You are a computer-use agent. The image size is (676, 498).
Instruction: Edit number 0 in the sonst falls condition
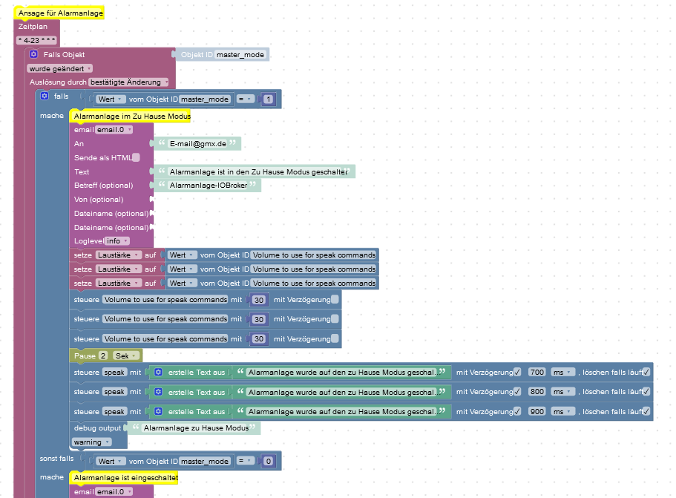pos(268,462)
